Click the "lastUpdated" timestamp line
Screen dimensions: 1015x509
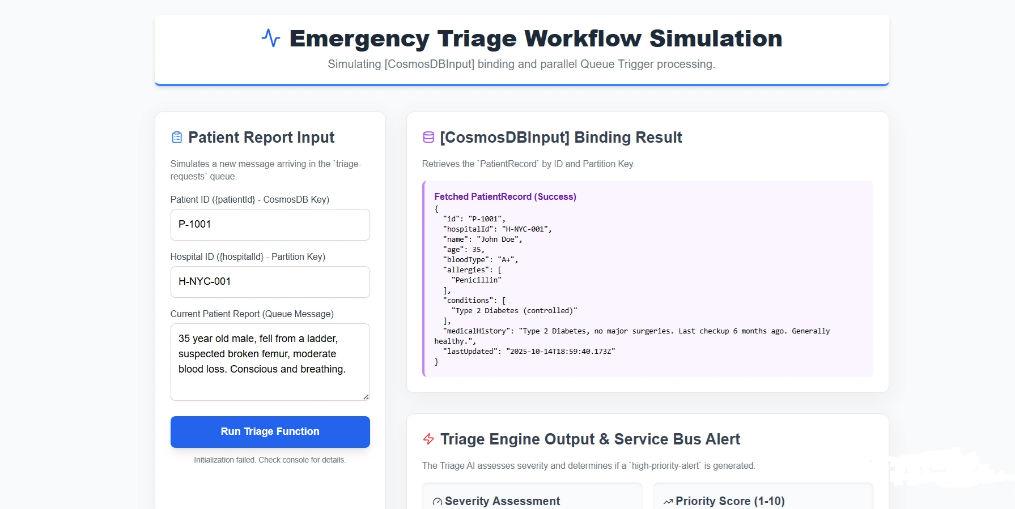click(529, 352)
